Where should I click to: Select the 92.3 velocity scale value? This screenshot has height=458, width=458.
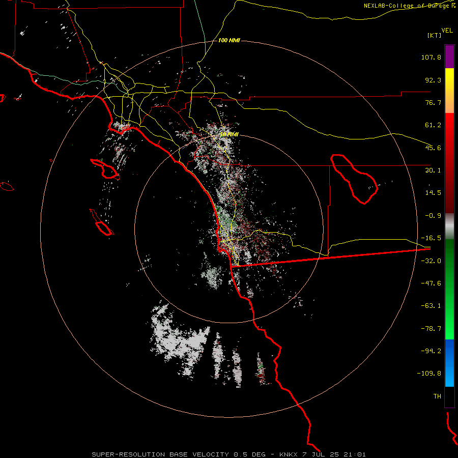coord(433,80)
